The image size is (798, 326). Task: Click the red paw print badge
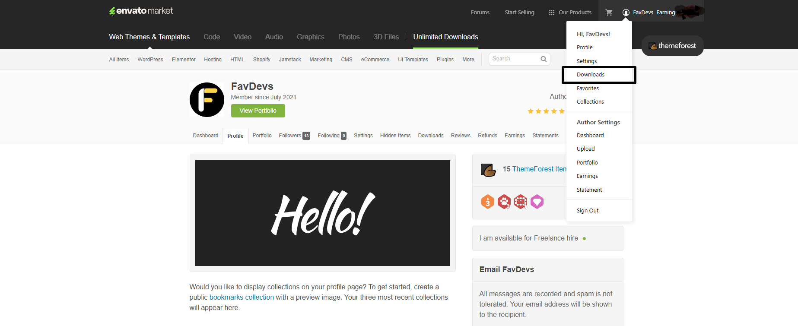click(504, 202)
